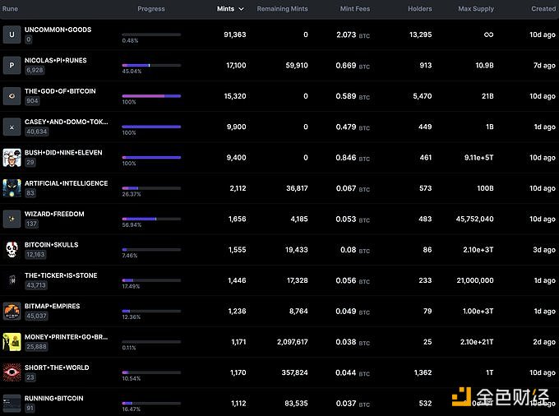Click created value 2d ago

click(x=544, y=342)
